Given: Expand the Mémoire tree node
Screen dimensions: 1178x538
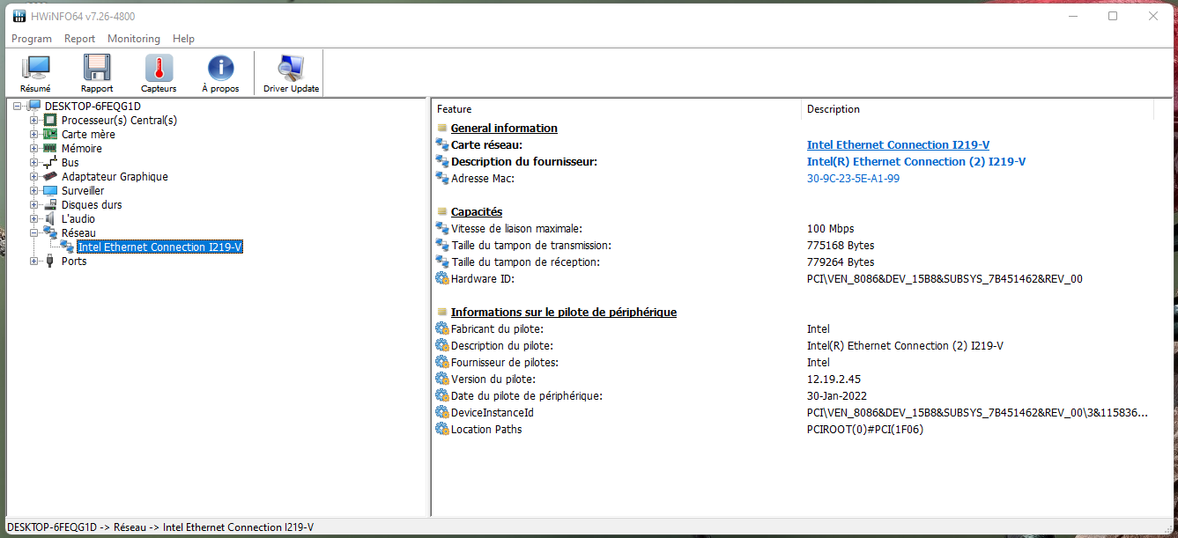Looking at the screenshot, I should pyautogui.click(x=34, y=149).
